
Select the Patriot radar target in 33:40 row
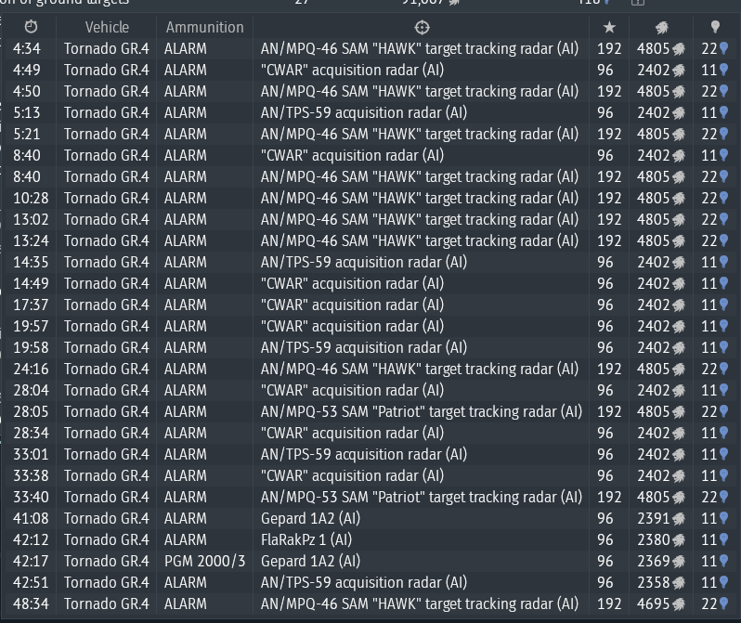click(x=421, y=498)
